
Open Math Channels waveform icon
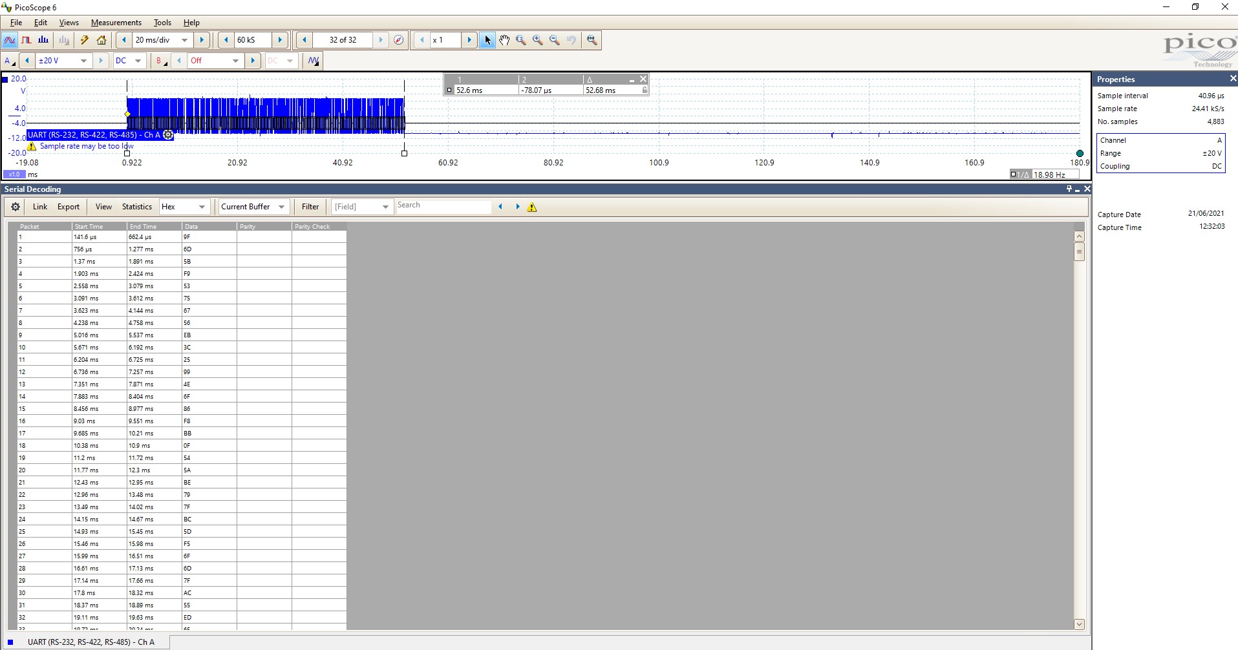coord(314,61)
